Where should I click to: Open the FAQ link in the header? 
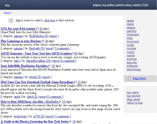coord(145,5)
